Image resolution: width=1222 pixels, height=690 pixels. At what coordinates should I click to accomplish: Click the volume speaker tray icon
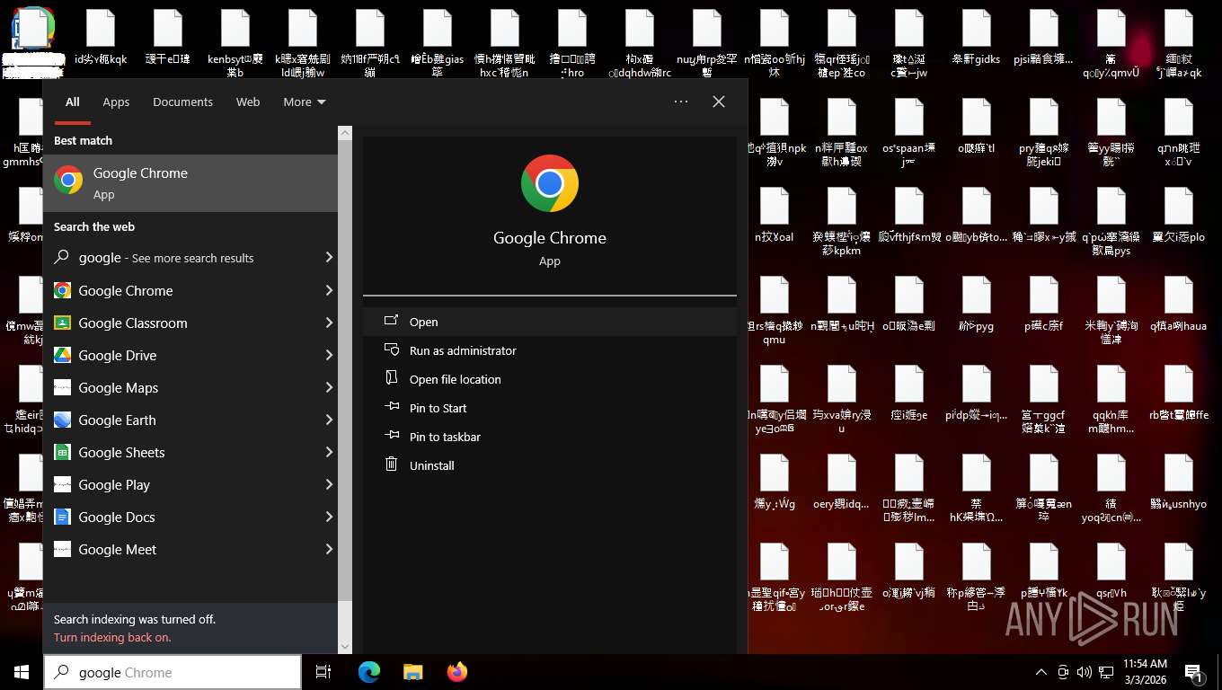coord(1084,672)
